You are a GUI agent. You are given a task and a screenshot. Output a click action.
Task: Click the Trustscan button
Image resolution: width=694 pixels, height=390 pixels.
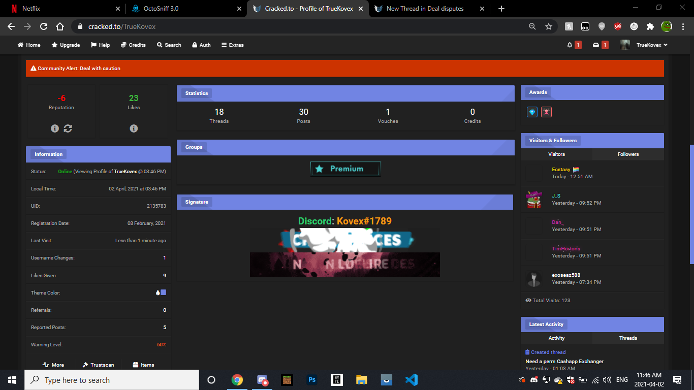[99, 365]
